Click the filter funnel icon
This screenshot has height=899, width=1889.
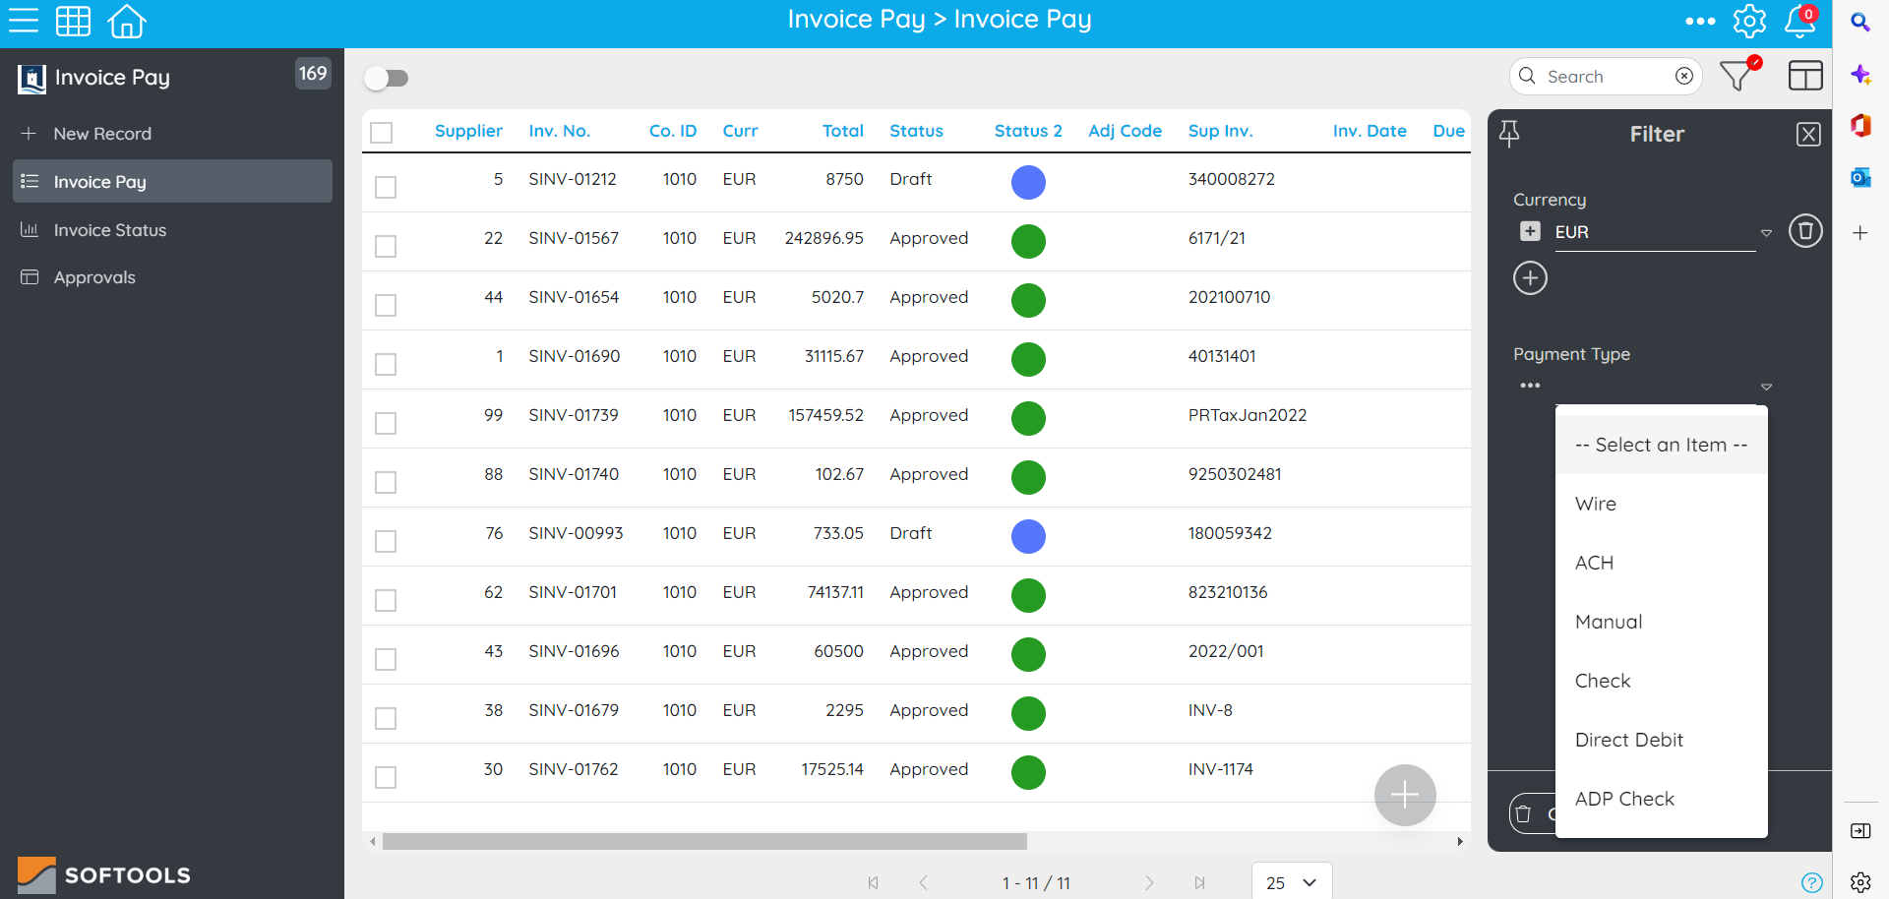(1738, 75)
